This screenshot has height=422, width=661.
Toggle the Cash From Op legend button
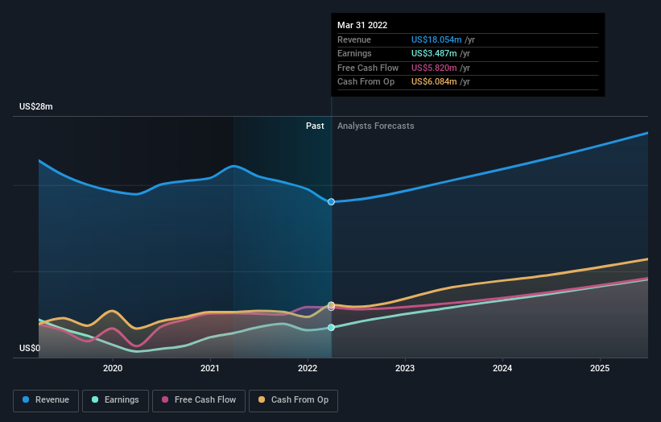click(293, 400)
